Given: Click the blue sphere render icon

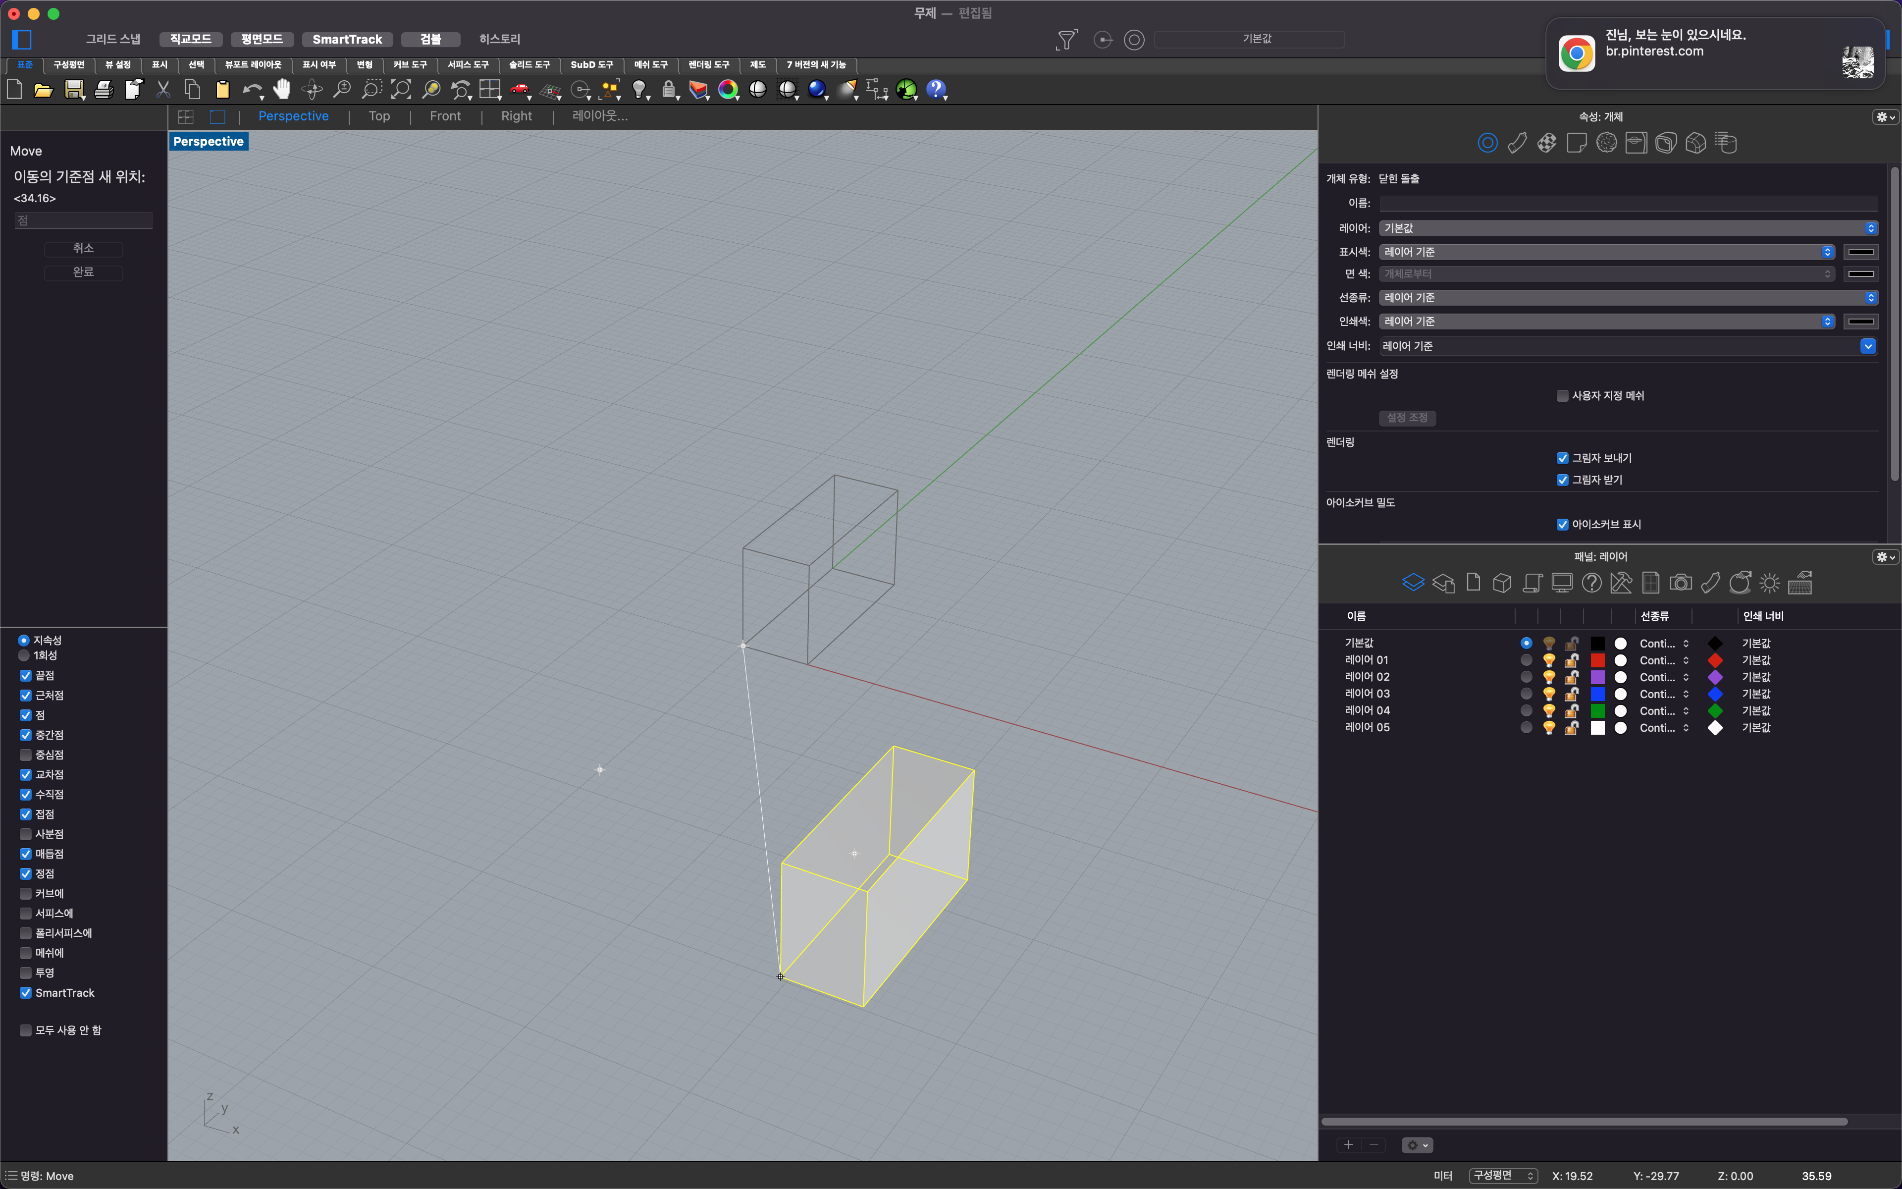Looking at the screenshot, I should (x=817, y=90).
